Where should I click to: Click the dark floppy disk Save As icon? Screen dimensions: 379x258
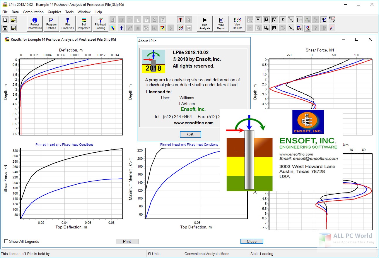[x=13, y=28]
